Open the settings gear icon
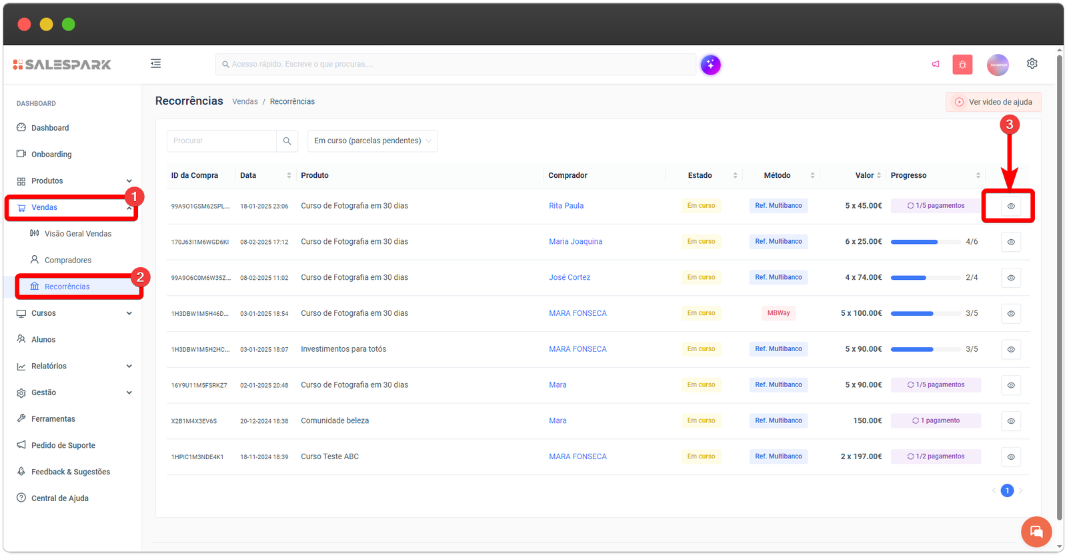1067x555 pixels. click(1032, 64)
